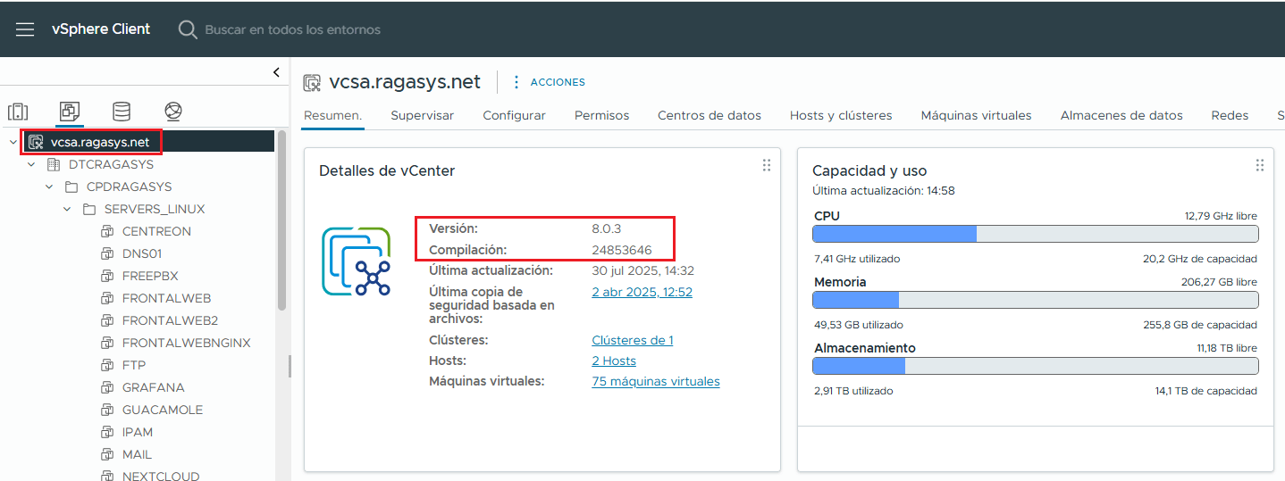
Task: Switch to Networking inventory view icon
Action: pos(173,112)
